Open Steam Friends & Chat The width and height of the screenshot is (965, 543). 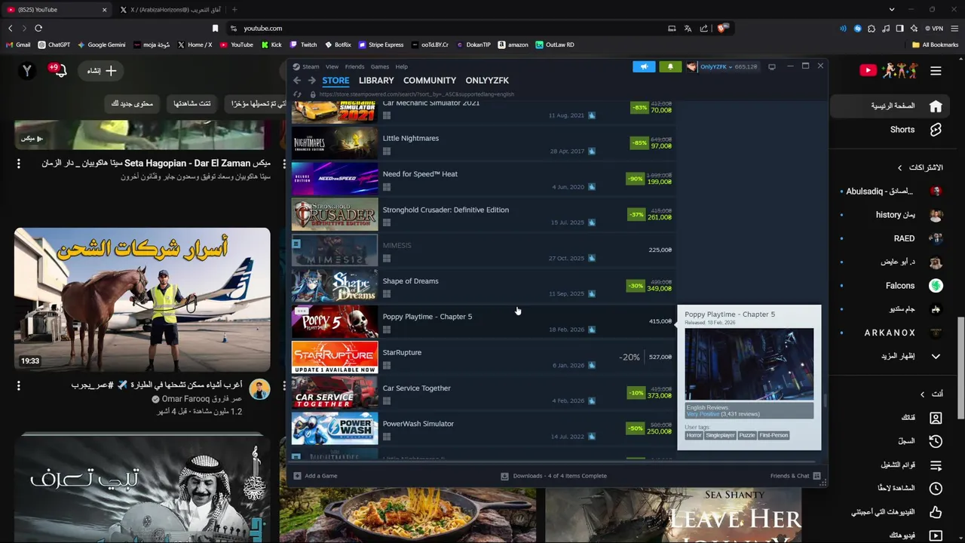click(795, 476)
